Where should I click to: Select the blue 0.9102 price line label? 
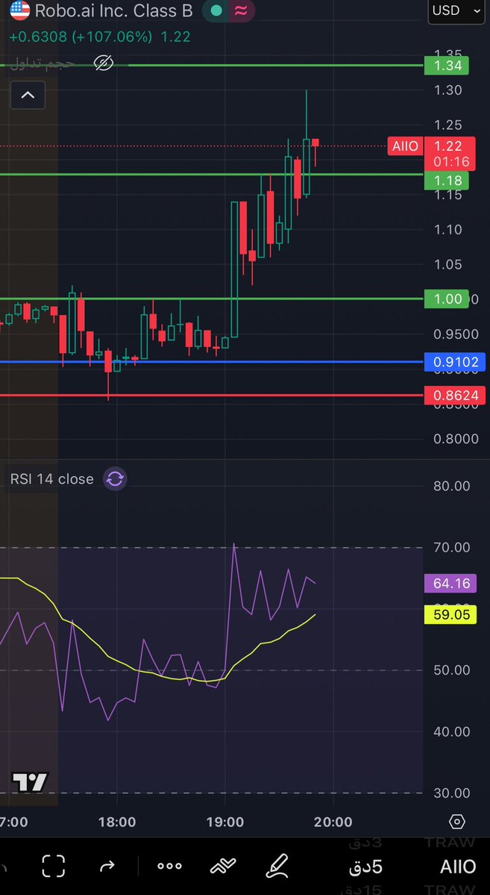(x=455, y=362)
